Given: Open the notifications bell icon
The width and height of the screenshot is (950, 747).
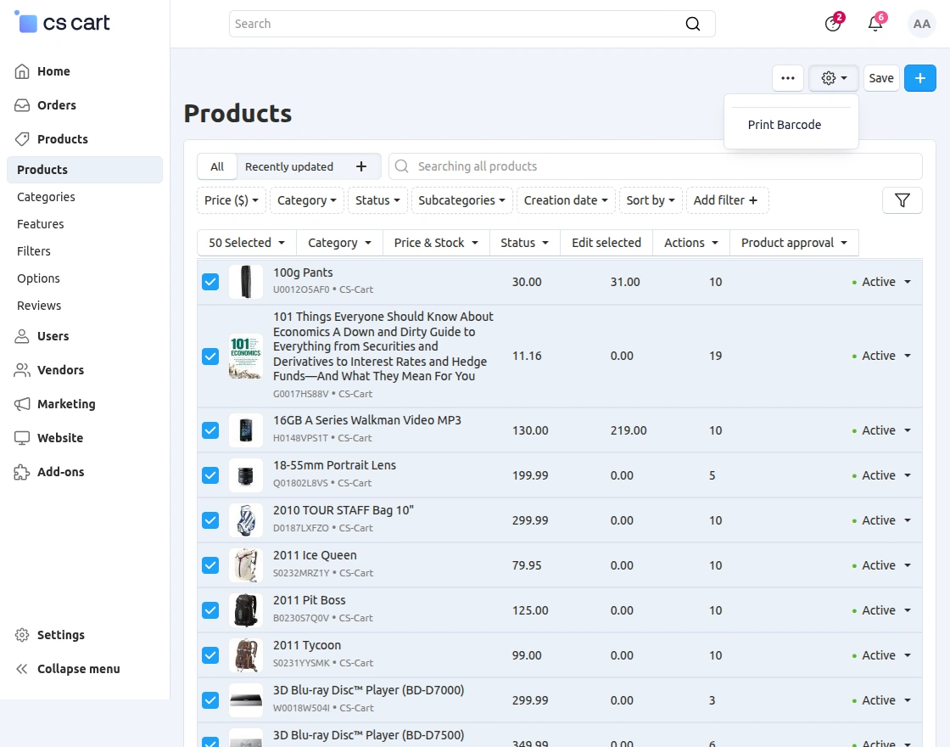Looking at the screenshot, I should tap(875, 24).
